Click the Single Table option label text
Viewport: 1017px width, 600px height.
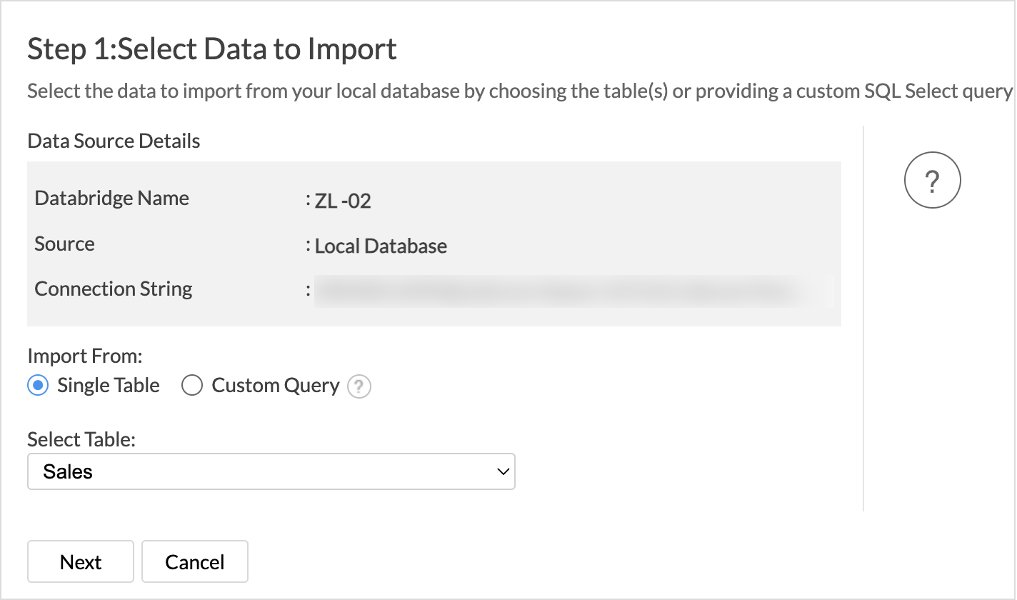[x=109, y=386]
